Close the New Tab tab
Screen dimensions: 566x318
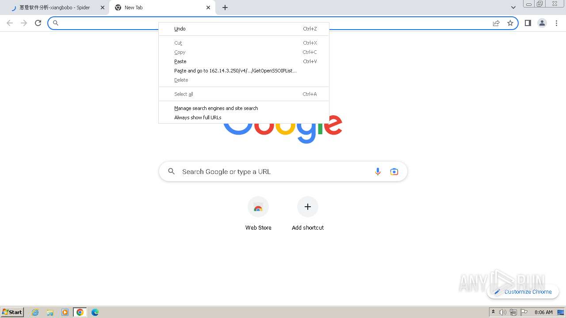pyautogui.click(x=208, y=8)
